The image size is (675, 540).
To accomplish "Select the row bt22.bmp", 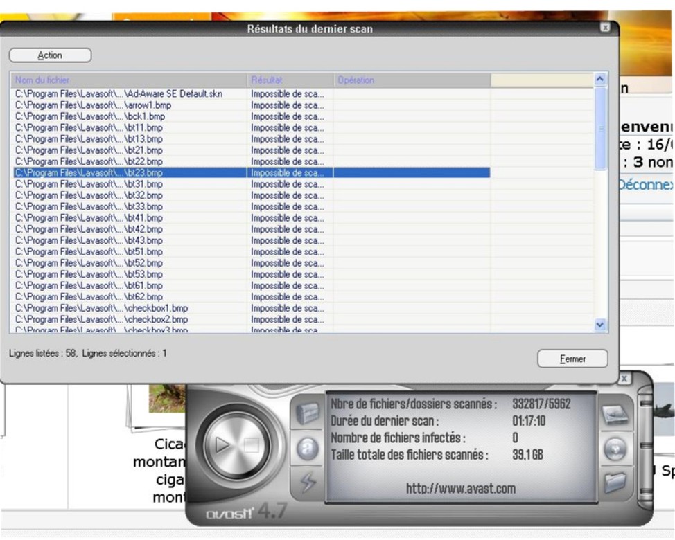I will coord(252,162).
